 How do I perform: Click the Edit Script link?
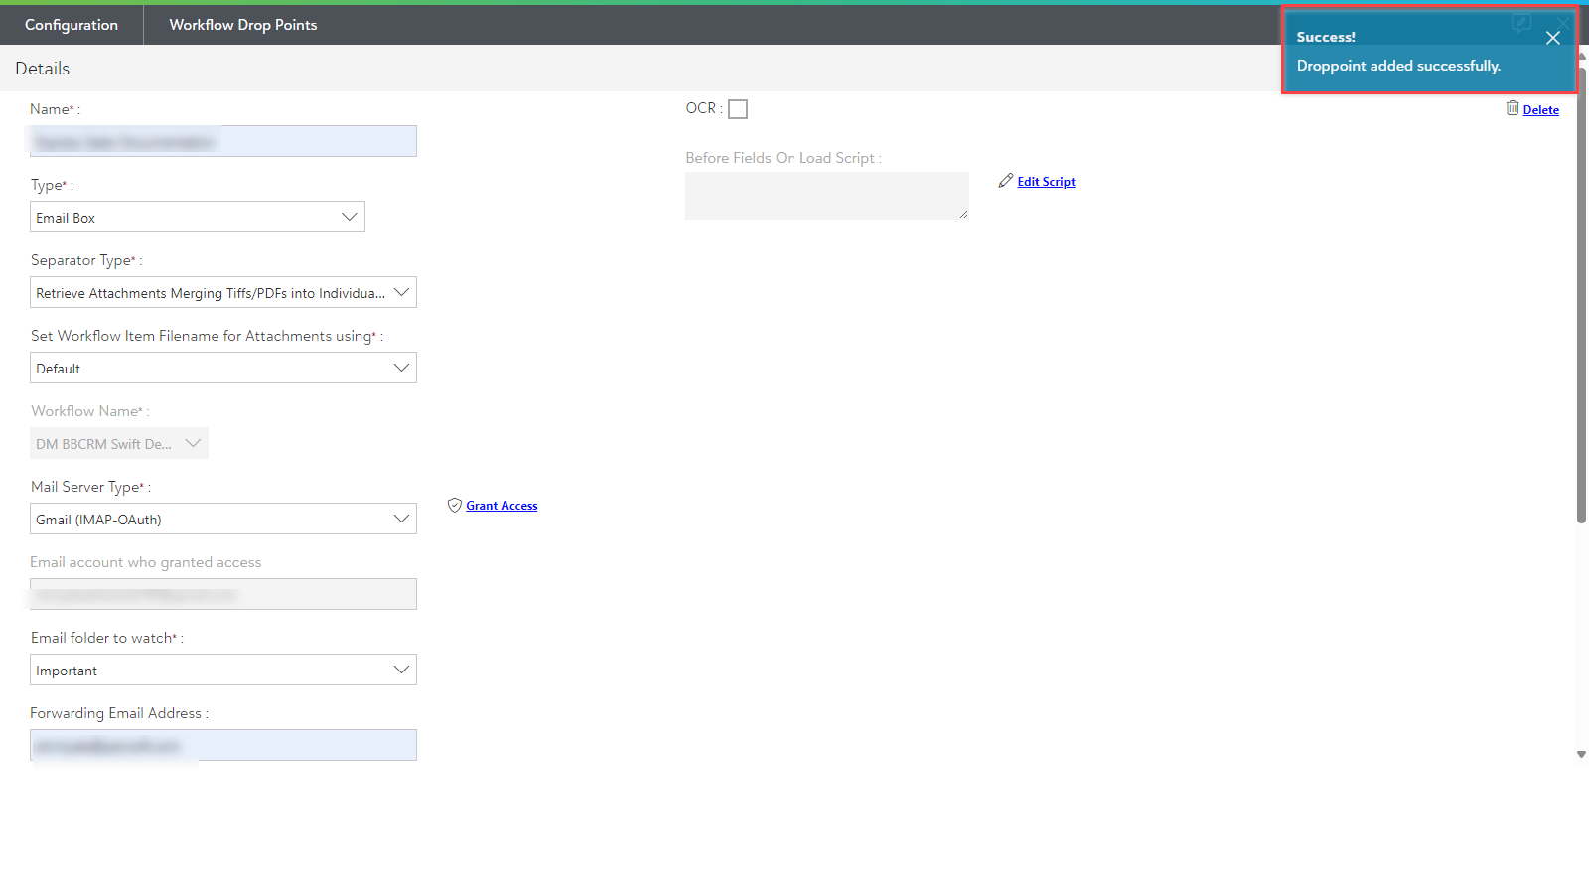point(1046,182)
